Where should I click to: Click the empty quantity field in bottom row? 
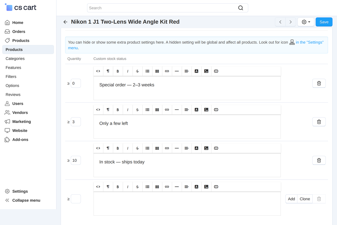(x=76, y=199)
